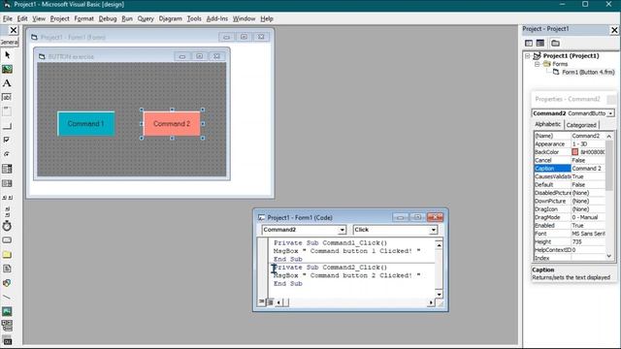
Task: Click the 'Private Sub Command1_Click()' code line
Action: point(330,243)
